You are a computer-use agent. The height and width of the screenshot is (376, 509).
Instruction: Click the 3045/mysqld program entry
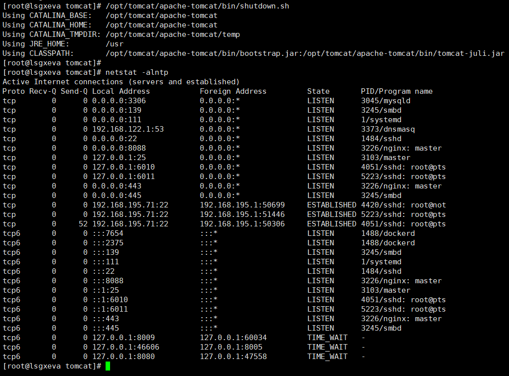pyautogui.click(x=385, y=101)
